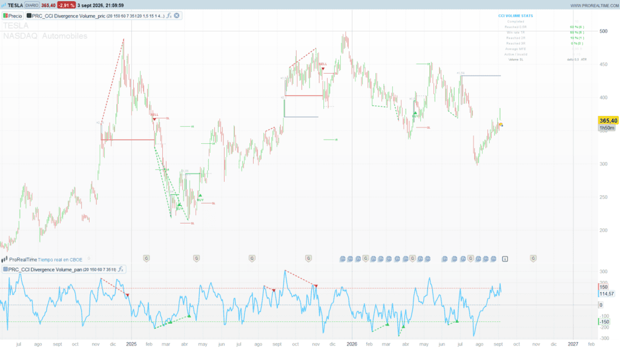The width and height of the screenshot is (620, 348).
Task: Click the 2027 year label on time axis
Action: coord(573,344)
